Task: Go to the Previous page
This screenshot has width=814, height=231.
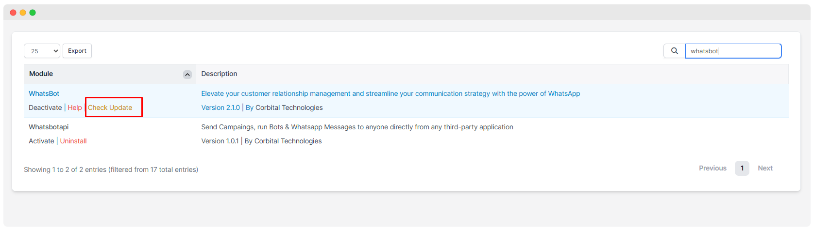Action: [712, 168]
